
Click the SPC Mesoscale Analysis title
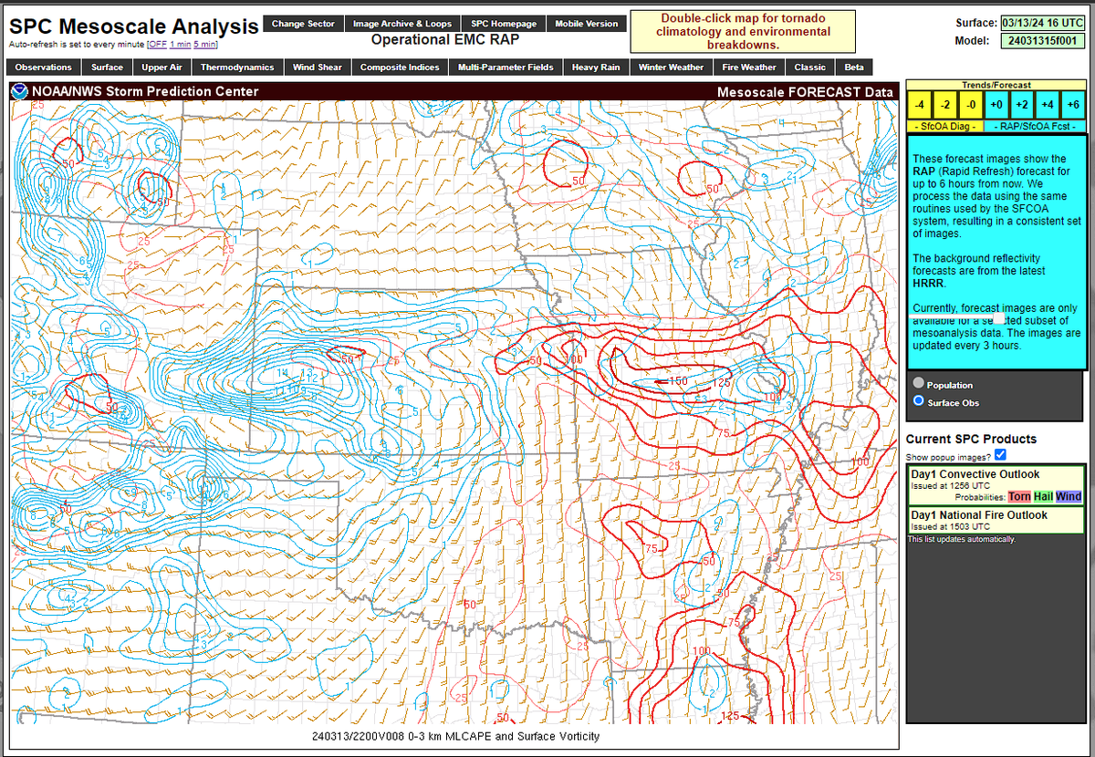click(133, 26)
